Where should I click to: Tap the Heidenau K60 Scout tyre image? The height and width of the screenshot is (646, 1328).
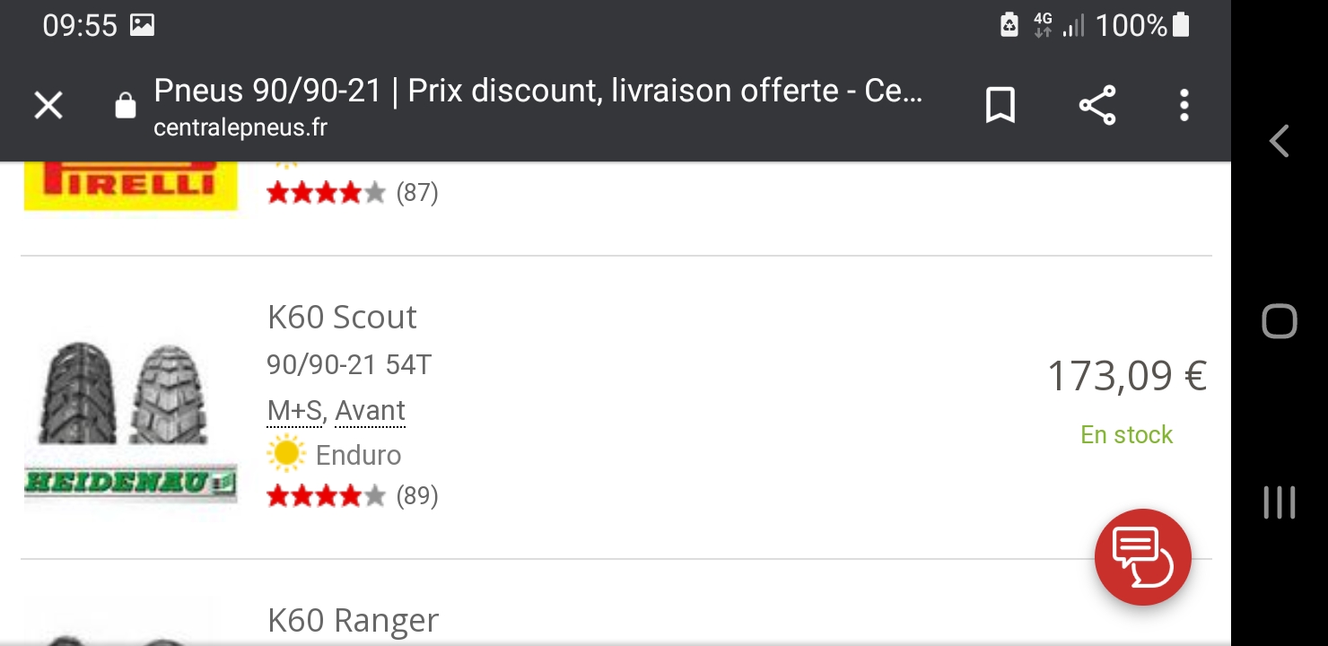pos(123,393)
